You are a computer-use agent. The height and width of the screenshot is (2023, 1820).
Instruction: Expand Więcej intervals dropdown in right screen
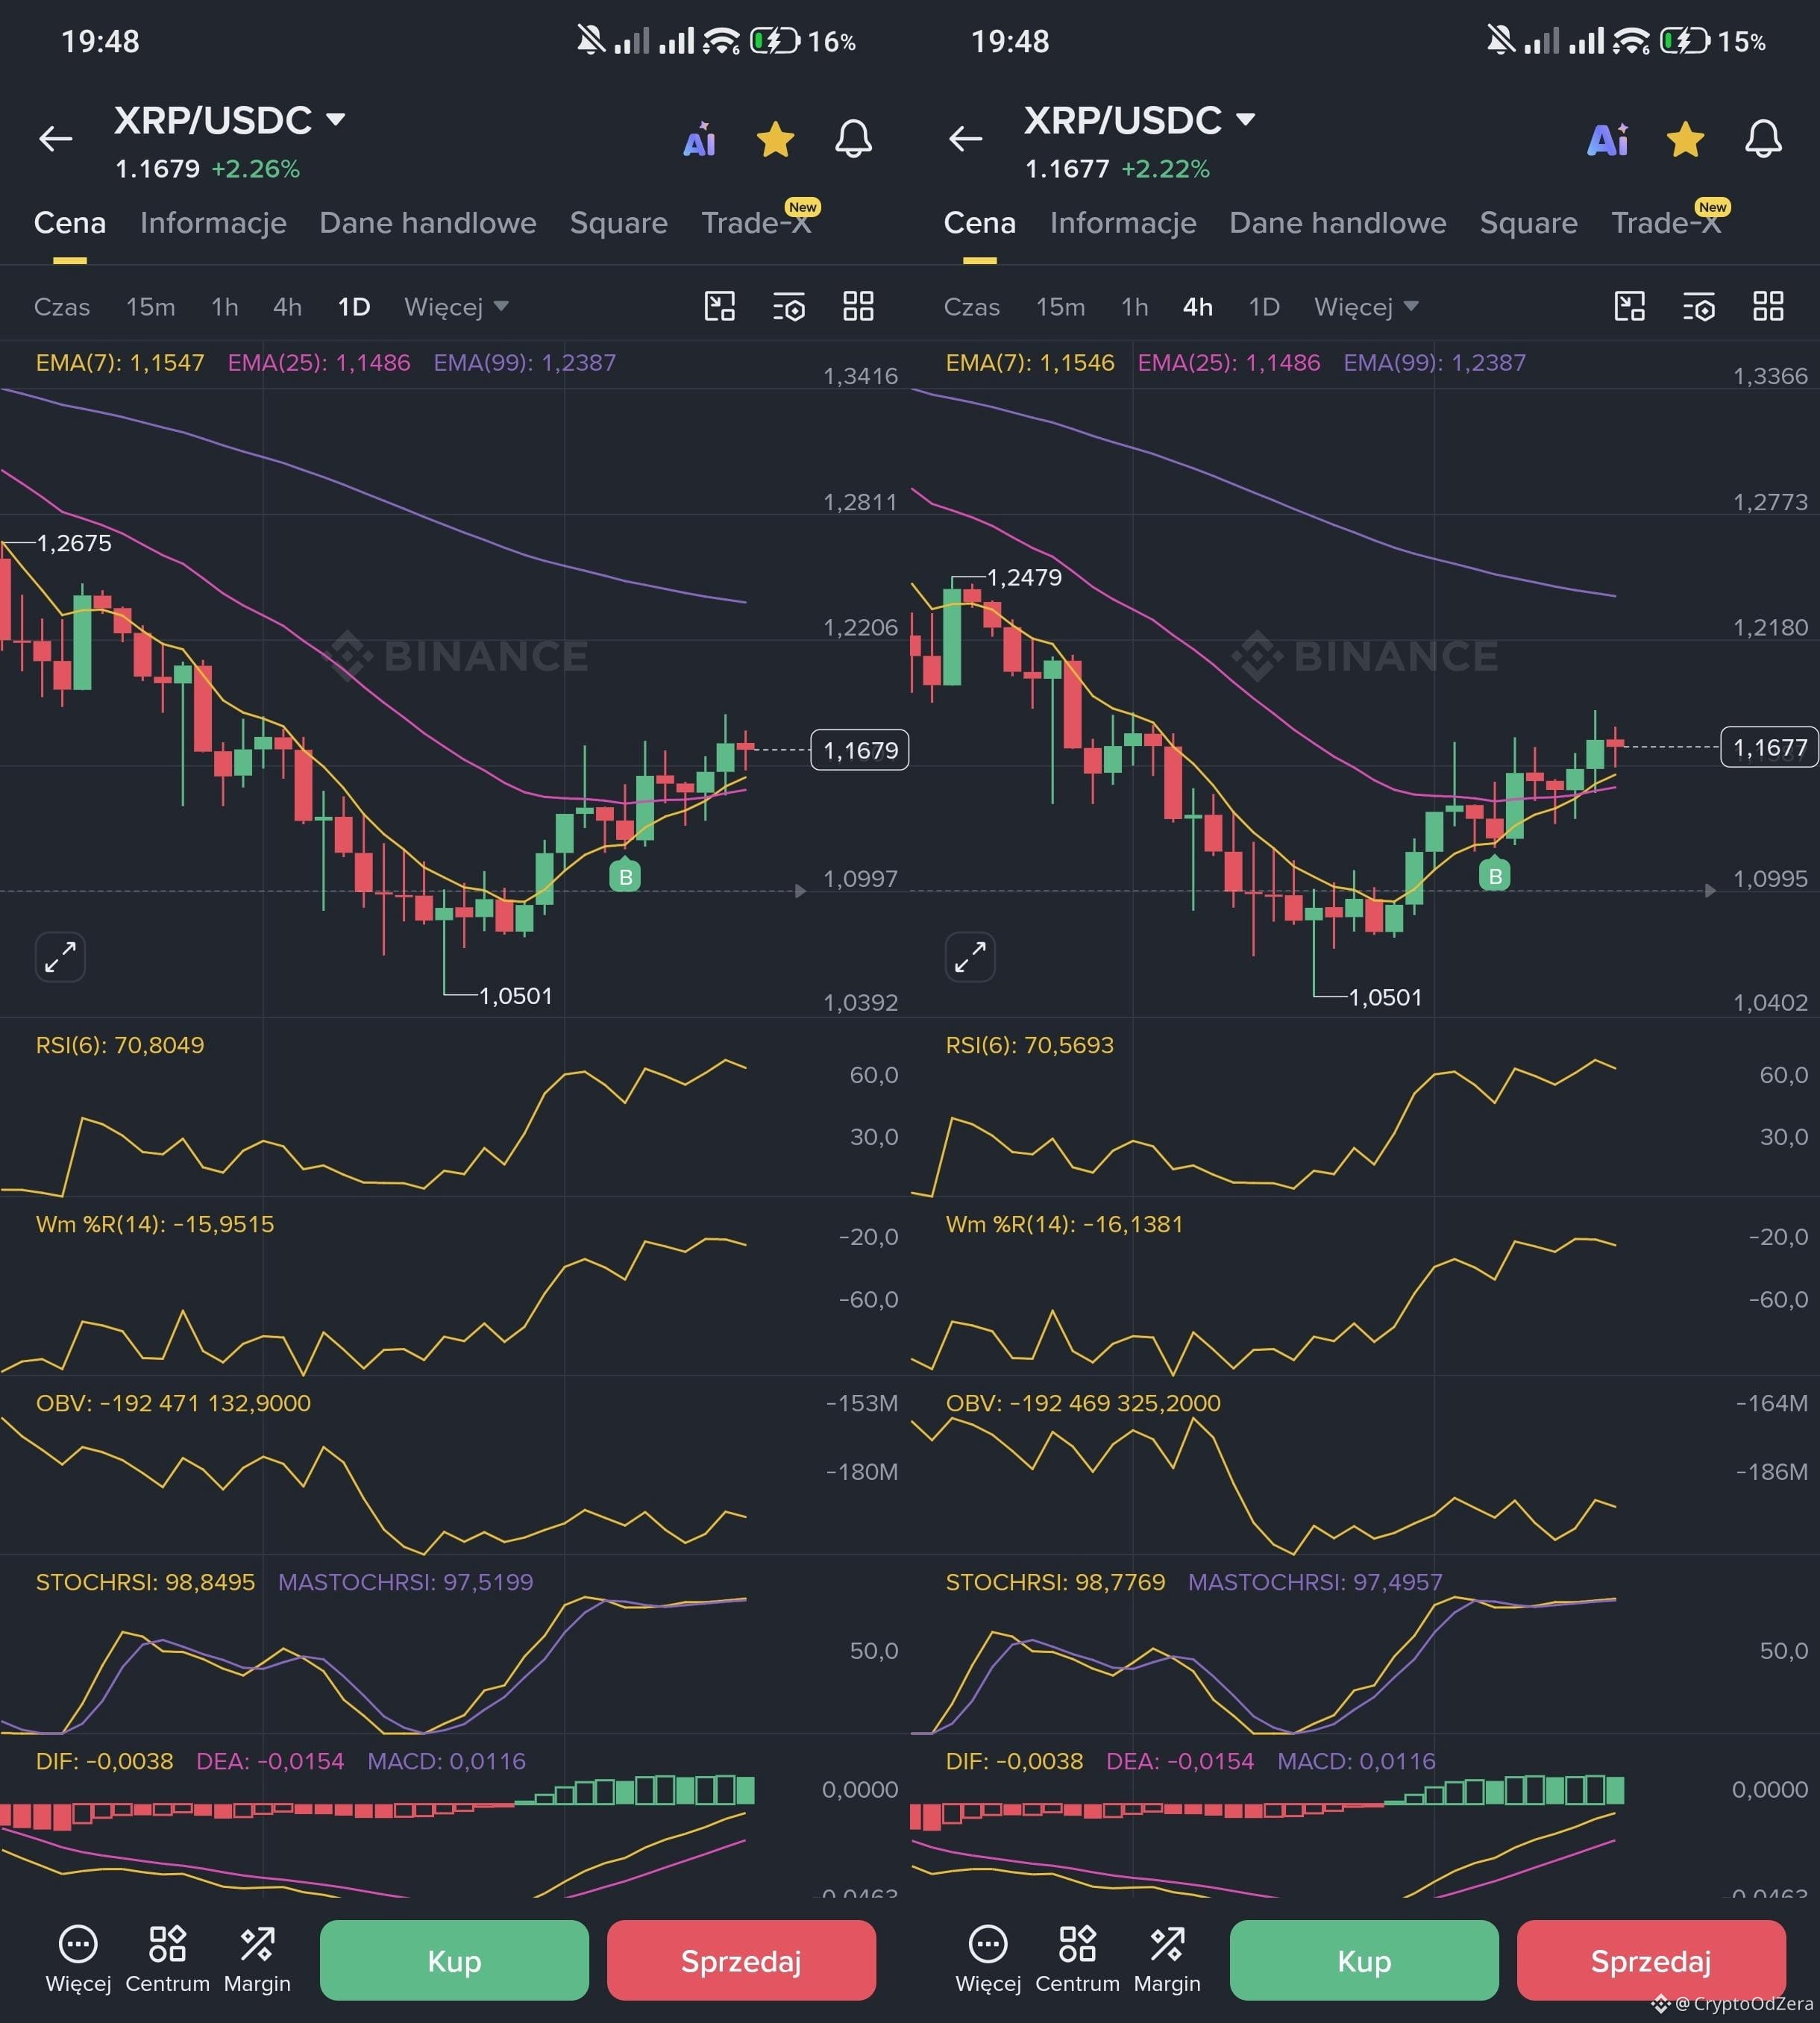click(x=1366, y=307)
